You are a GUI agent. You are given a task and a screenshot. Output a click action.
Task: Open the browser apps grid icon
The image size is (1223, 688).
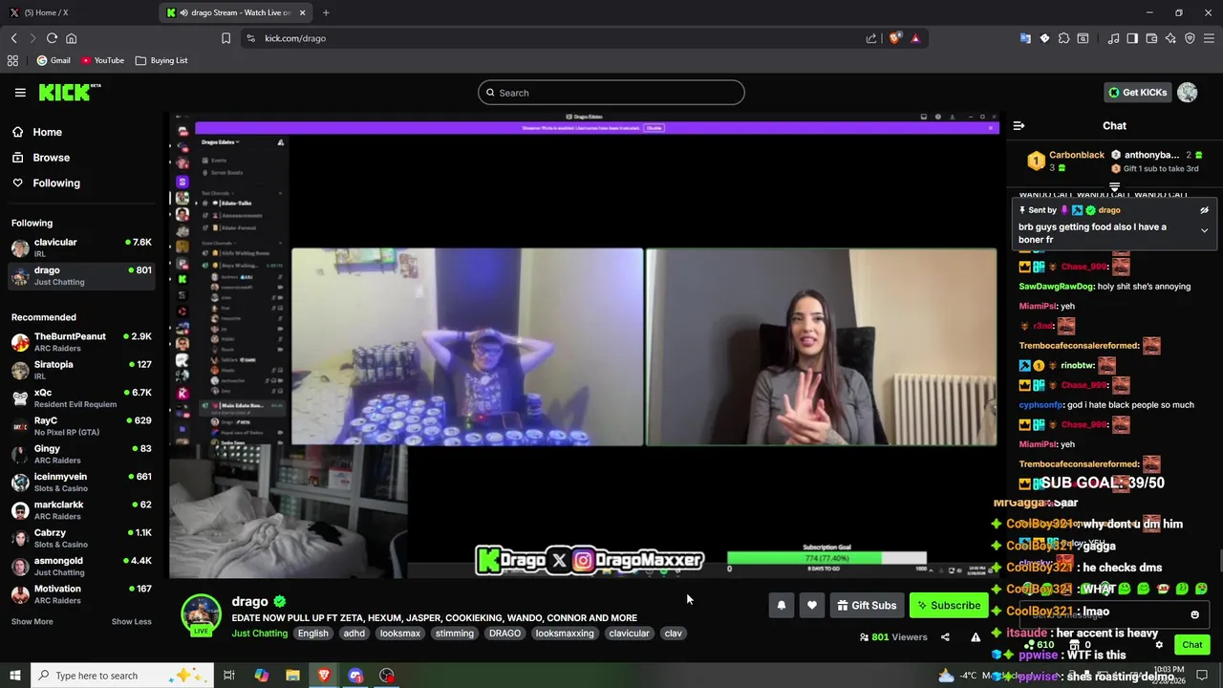[12, 60]
